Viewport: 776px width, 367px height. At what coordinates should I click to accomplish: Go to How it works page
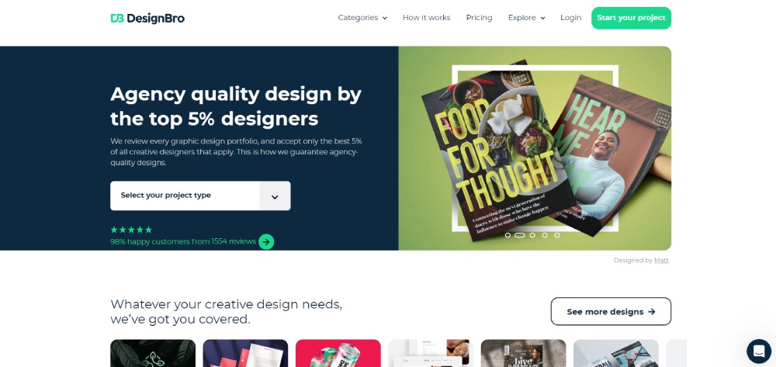point(427,18)
